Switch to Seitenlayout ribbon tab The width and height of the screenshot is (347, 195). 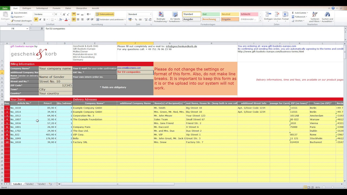[x=42, y=8]
